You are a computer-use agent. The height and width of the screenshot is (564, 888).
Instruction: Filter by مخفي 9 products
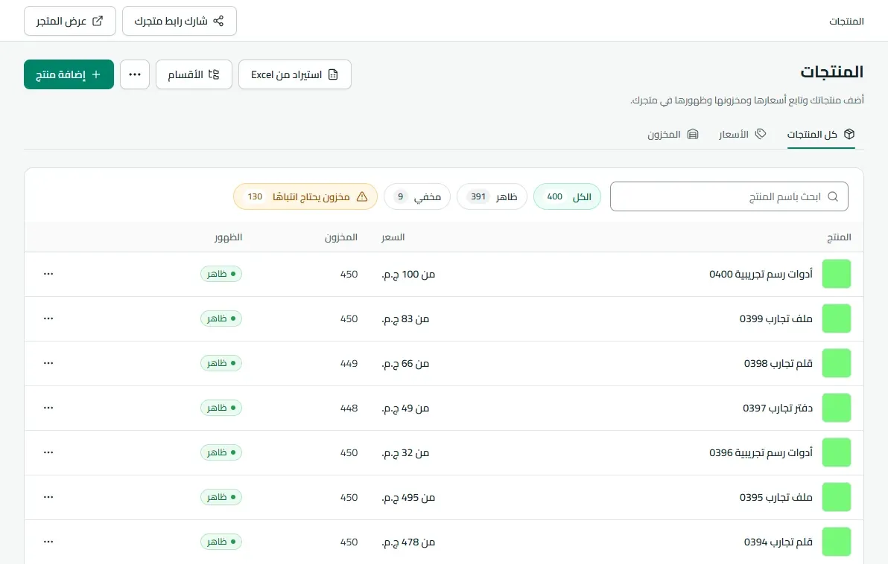pos(417,196)
